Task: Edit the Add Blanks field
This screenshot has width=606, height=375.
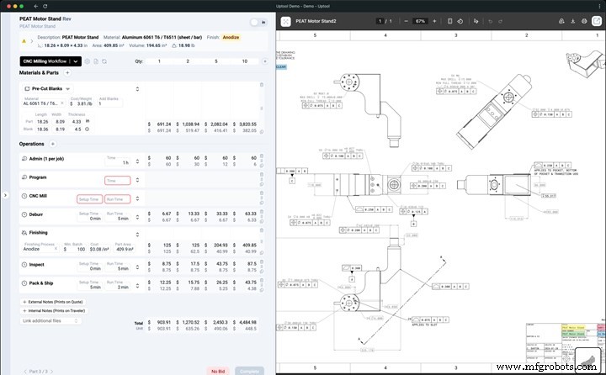Action: [109, 103]
